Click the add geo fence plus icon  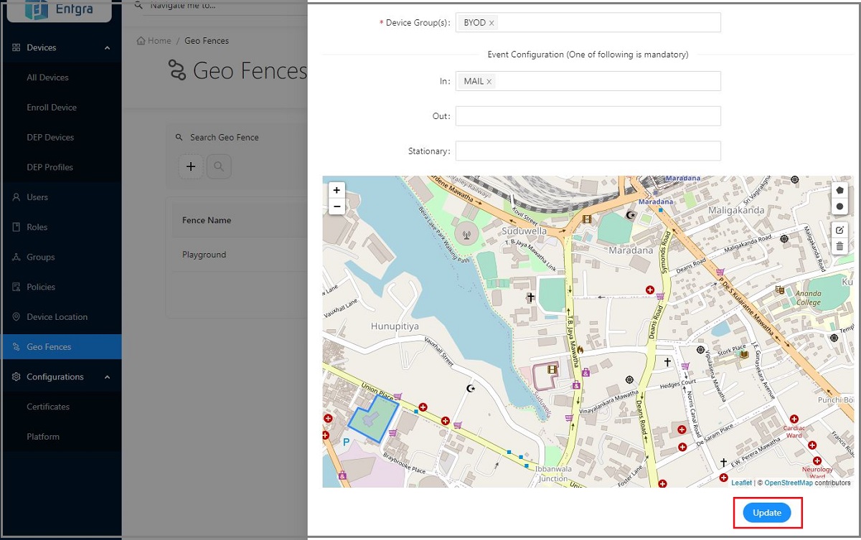pyautogui.click(x=191, y=167)
